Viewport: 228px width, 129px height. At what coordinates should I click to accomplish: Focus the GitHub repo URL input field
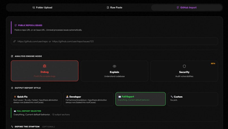point(115,41)
